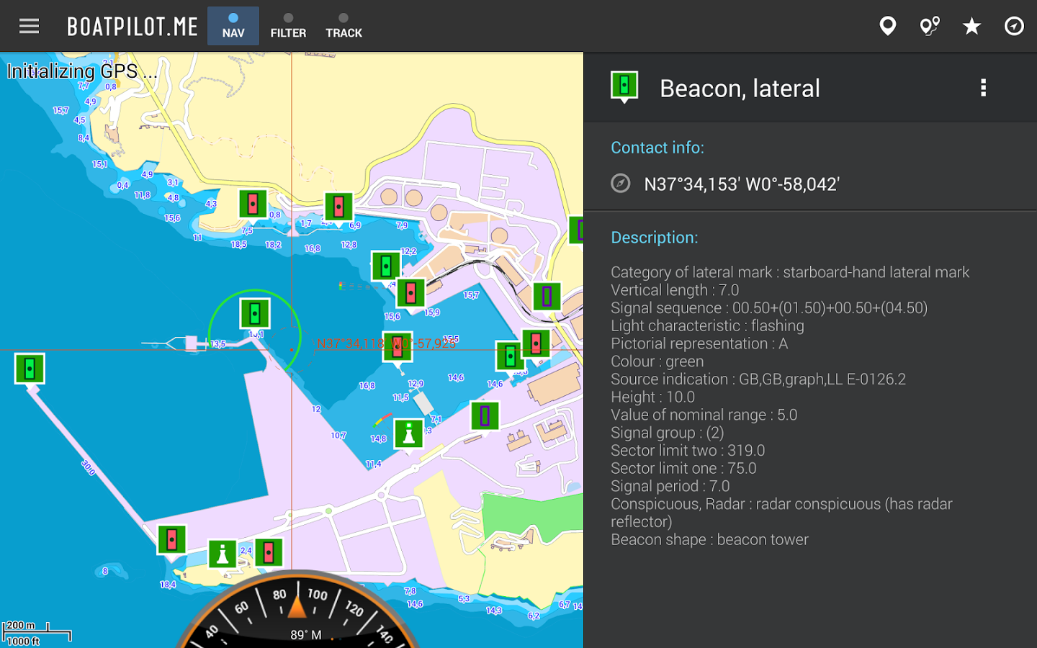Tap the "Category of lateral mark" line

pos(790,272)
